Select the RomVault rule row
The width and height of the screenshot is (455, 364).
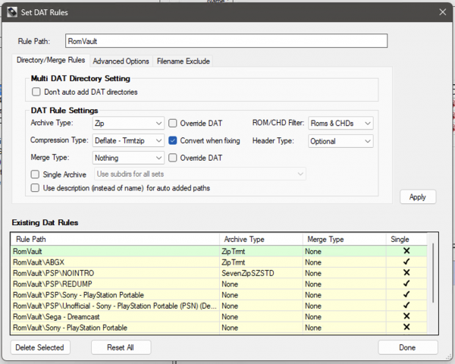point(219,251)
